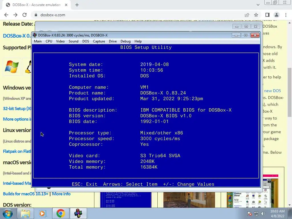Reload the dosbox-x.com page
Viewport: 292px width, 219px height.
25,15
